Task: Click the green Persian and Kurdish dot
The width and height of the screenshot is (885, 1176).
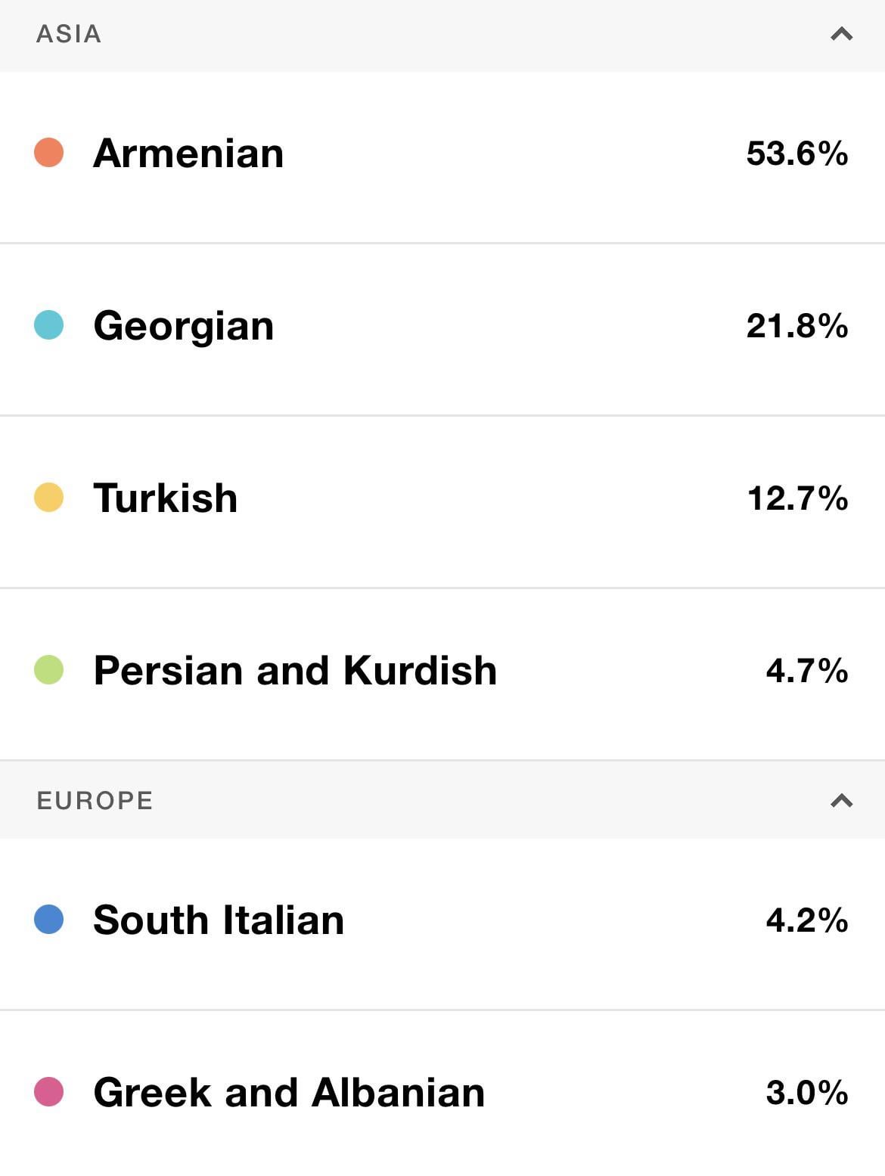Action: [x=49, y=670]
